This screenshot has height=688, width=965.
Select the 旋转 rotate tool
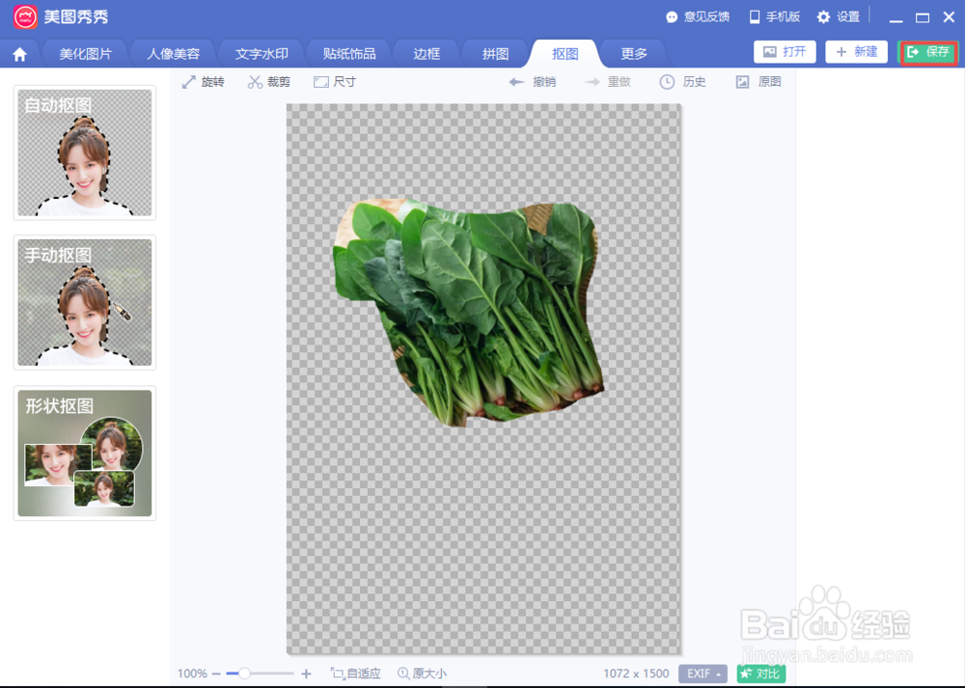coord(204,82)
